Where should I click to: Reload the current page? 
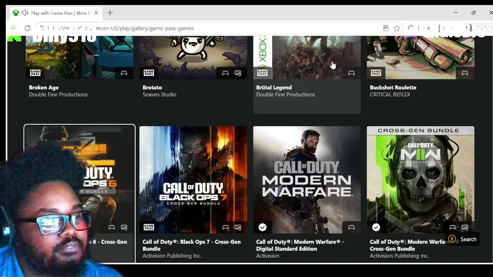tap(27, 28)
